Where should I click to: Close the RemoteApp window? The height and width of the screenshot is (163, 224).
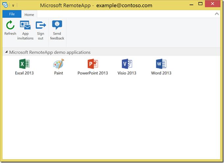213,4
